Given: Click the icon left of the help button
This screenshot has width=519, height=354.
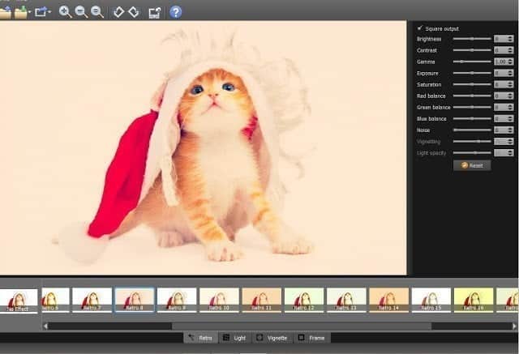Looking at the screenshot, I should (154, 12).
